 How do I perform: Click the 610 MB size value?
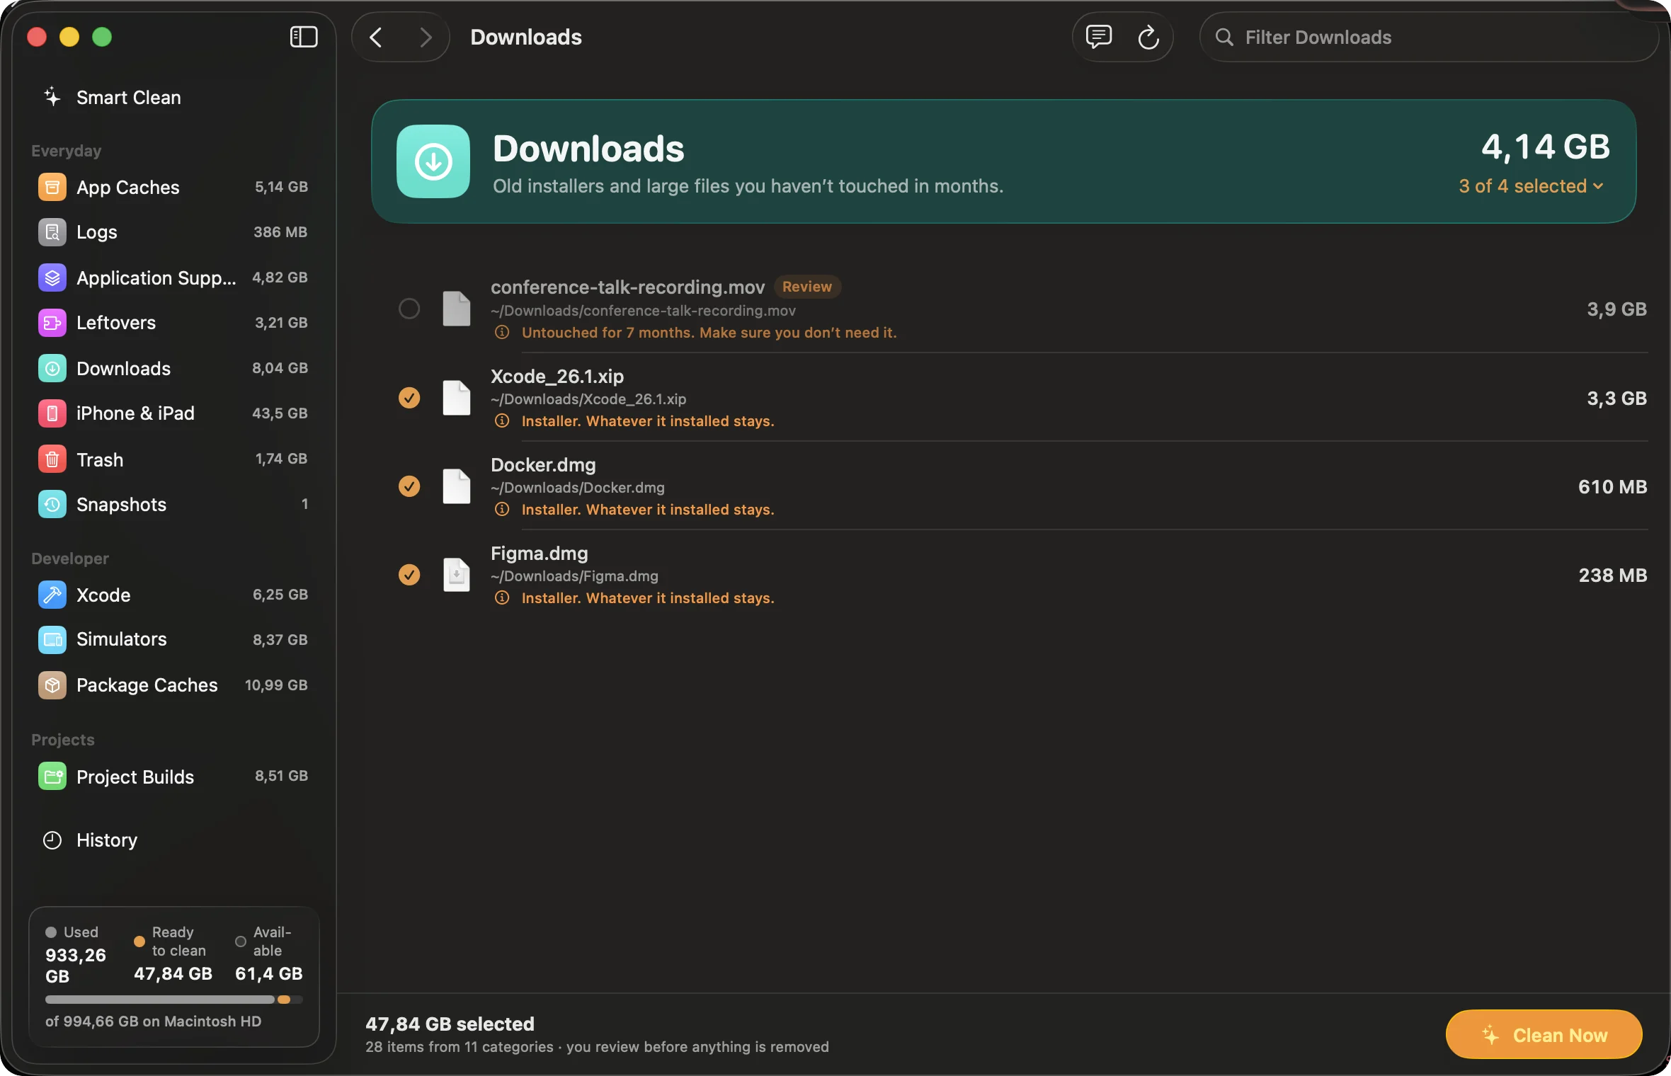1612,487
